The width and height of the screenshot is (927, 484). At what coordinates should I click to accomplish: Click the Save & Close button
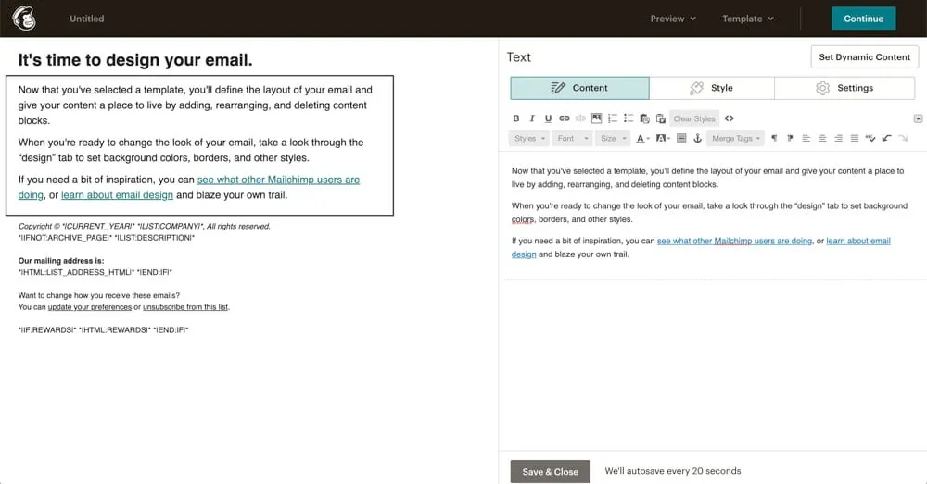pos(550,471)
